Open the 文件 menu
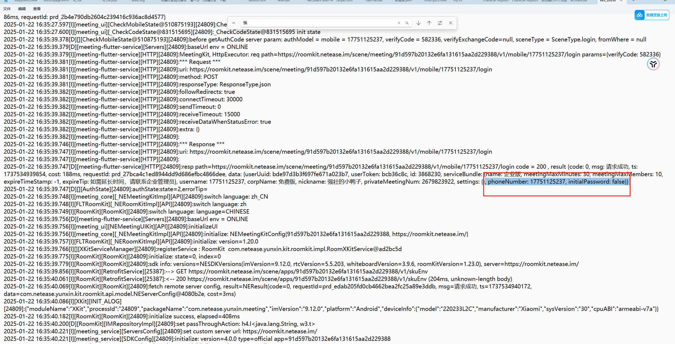Screen dimensions: 675x344 7,9
